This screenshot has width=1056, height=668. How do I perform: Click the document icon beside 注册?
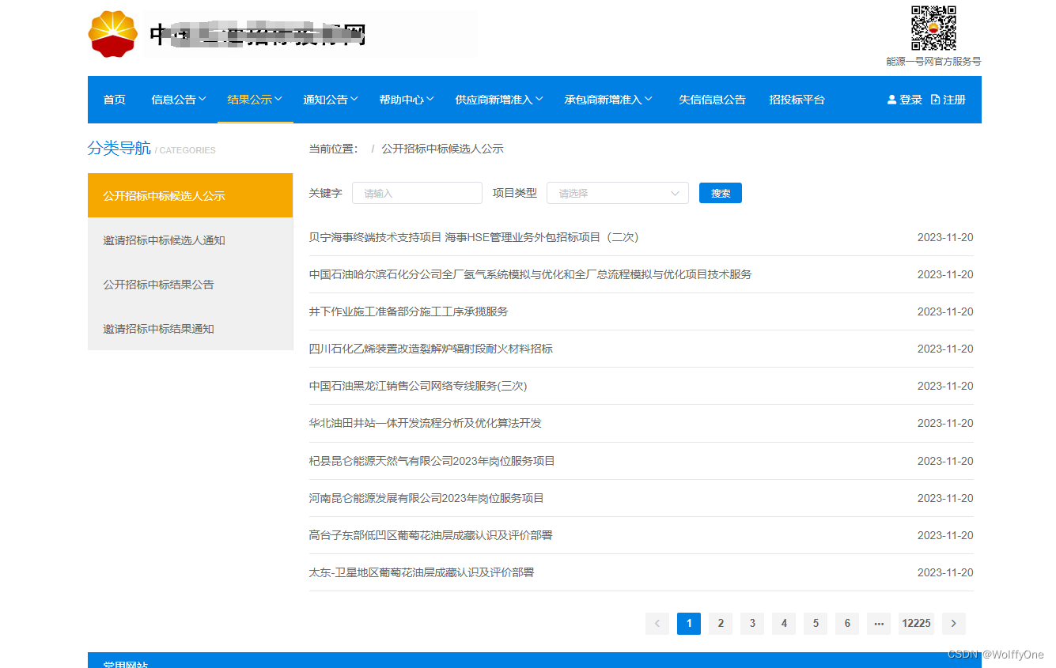coord(933,100)
